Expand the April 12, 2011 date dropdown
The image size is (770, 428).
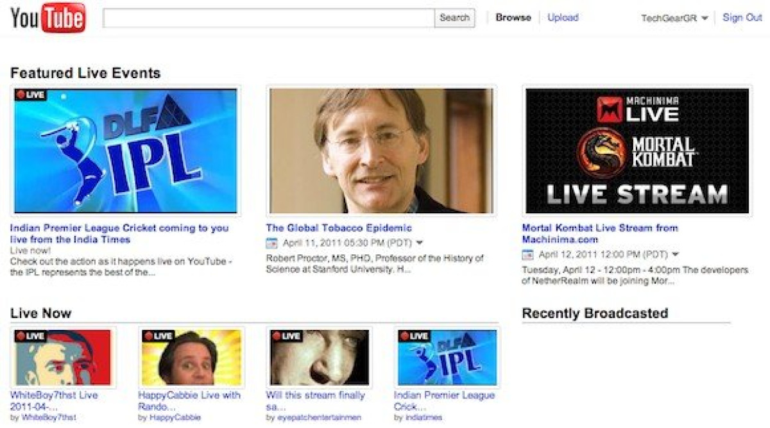(675, 255)
